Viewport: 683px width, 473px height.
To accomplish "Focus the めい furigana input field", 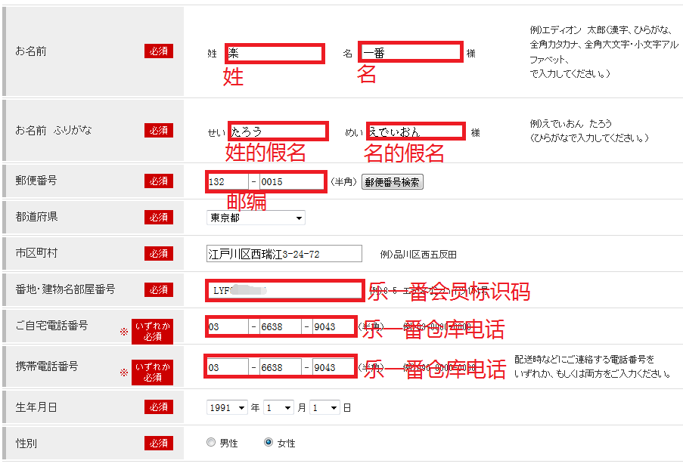I will (x=415, y=131).
